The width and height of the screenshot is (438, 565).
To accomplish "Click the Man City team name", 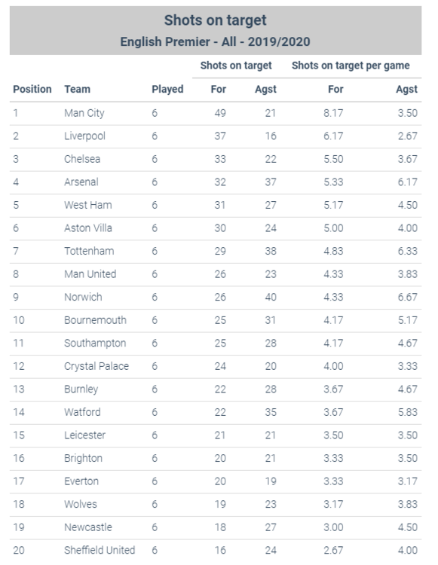I will (x=84, y=113).
